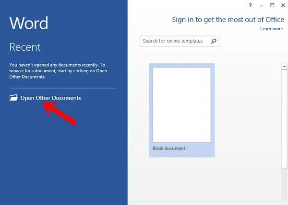Open Other Documents link text

pyautogui.click(x=50, y=98)
